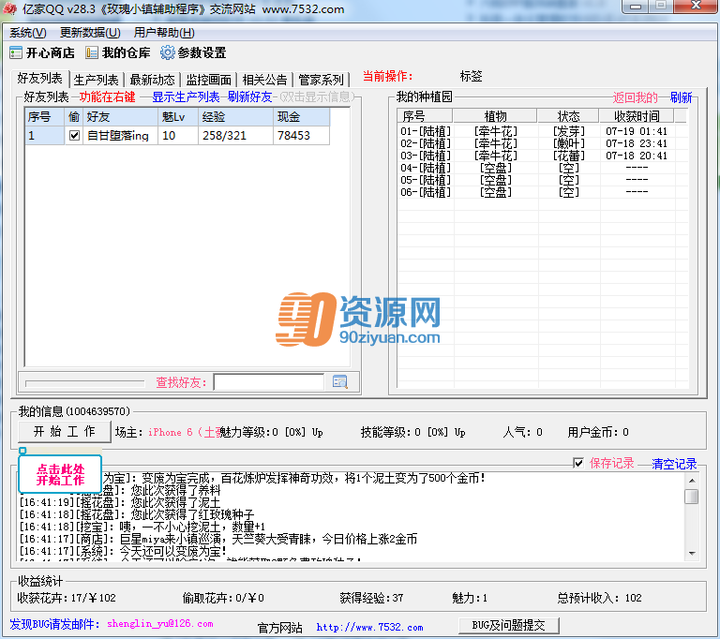The image size is (720, 639).
Task: Click 刷新 link in garden panel
Action: click(x=681, y=97)
